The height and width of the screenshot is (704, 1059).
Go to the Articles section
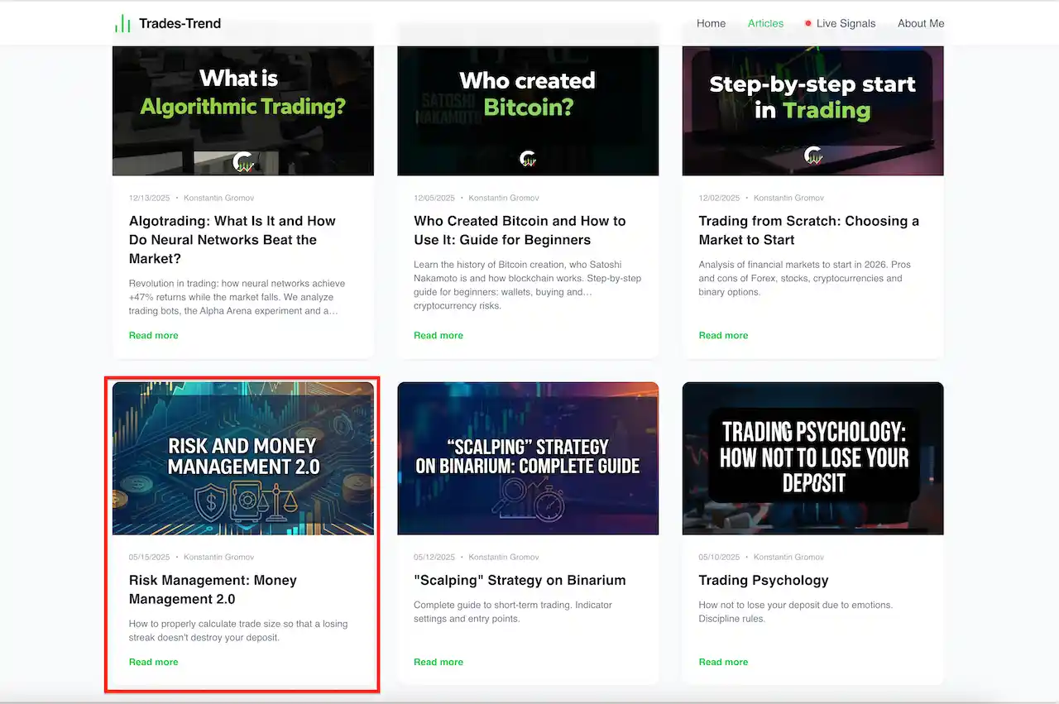765,23
